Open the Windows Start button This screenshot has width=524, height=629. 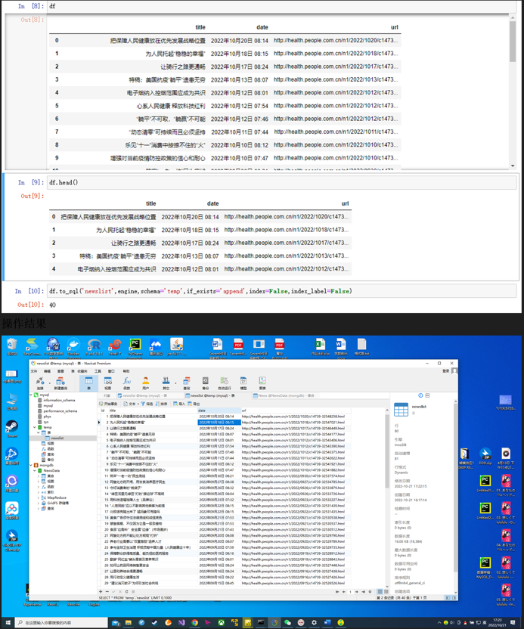8,623
